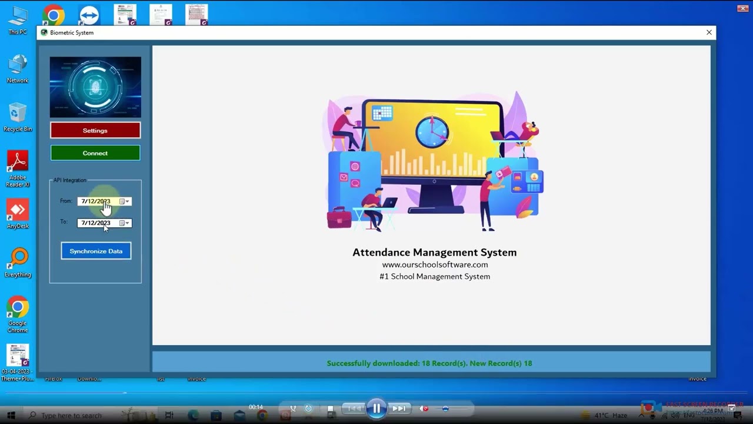Open the Mail app on the taskbar
Viewport: 753px width, 424px height.
tap(239, 416)
